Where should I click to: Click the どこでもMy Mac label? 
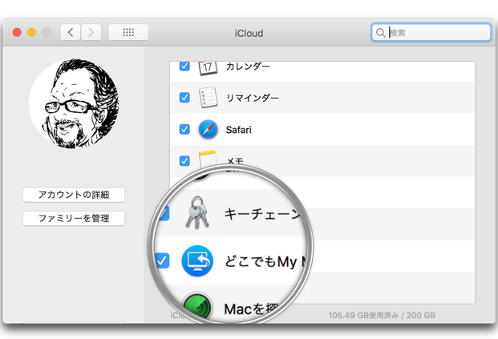click(x=265, y=261)
